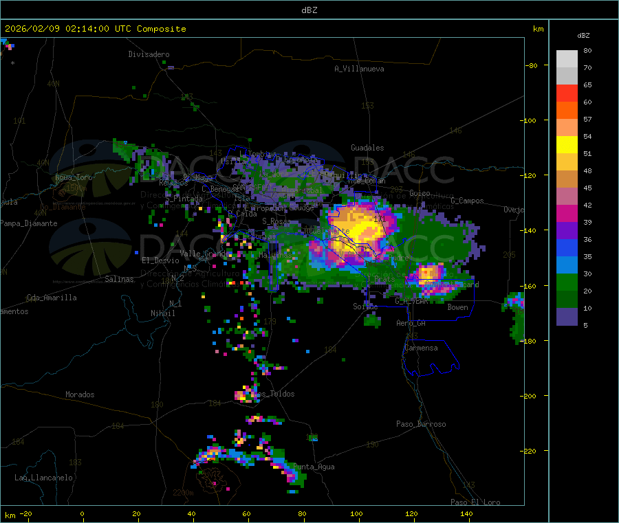Click the green 30 dBZ legend swatch
The image size is (619, 523).
[567, 282]
